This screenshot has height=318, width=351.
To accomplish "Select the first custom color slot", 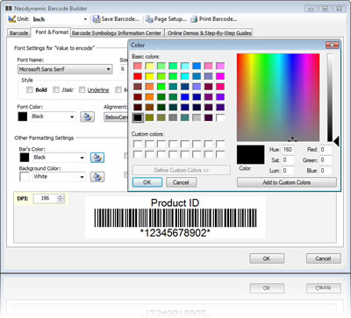I will [138, 144].
